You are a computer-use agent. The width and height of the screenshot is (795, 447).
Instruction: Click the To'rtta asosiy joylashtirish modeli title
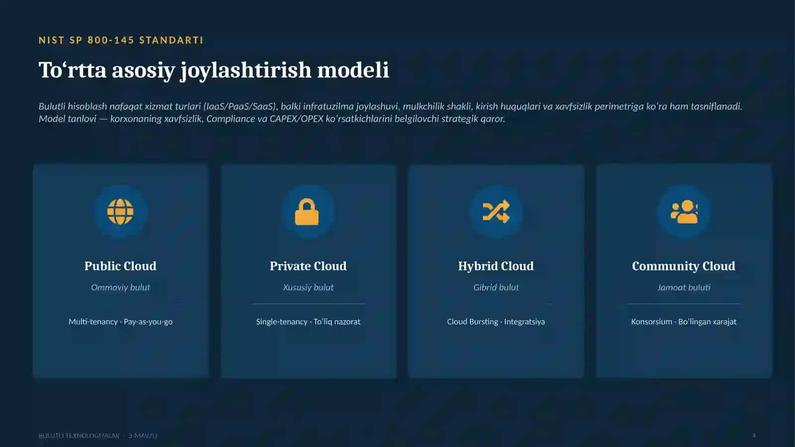(x=214, y=70)
